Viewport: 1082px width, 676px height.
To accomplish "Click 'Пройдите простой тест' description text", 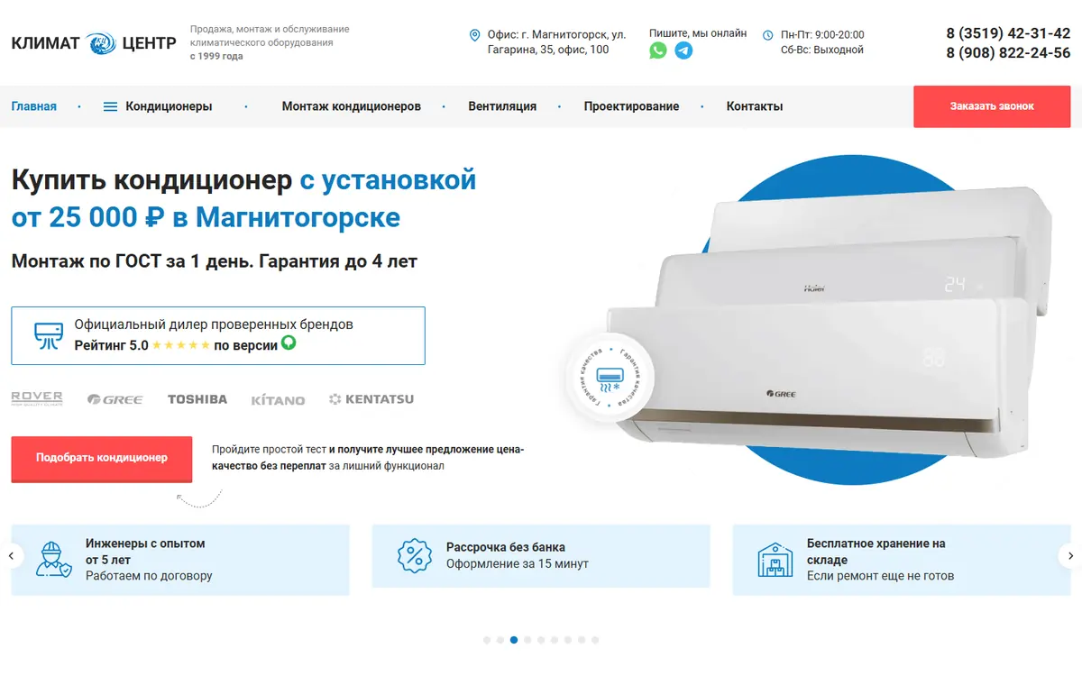I will 368,458.
